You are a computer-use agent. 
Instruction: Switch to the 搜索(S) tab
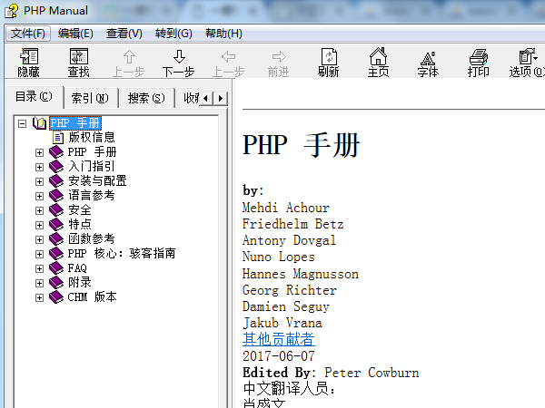[146, 99]
